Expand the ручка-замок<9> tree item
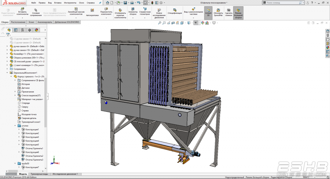The image size is (330, 179). coord(7,46)
